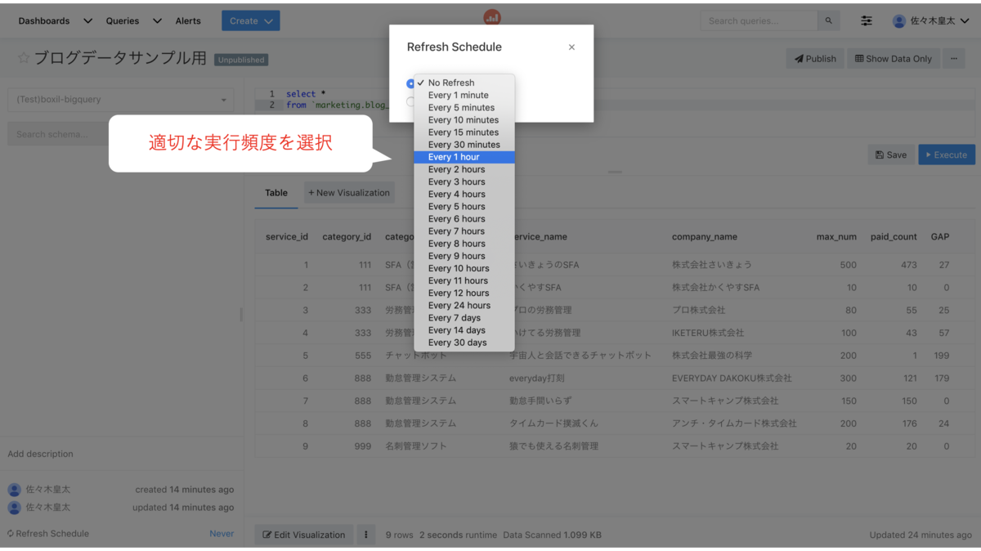Click the user avatar icon in header

(899, 20)
